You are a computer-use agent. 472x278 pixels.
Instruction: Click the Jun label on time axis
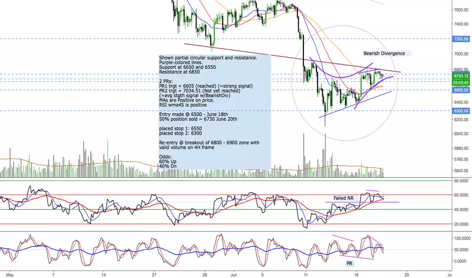234,274
